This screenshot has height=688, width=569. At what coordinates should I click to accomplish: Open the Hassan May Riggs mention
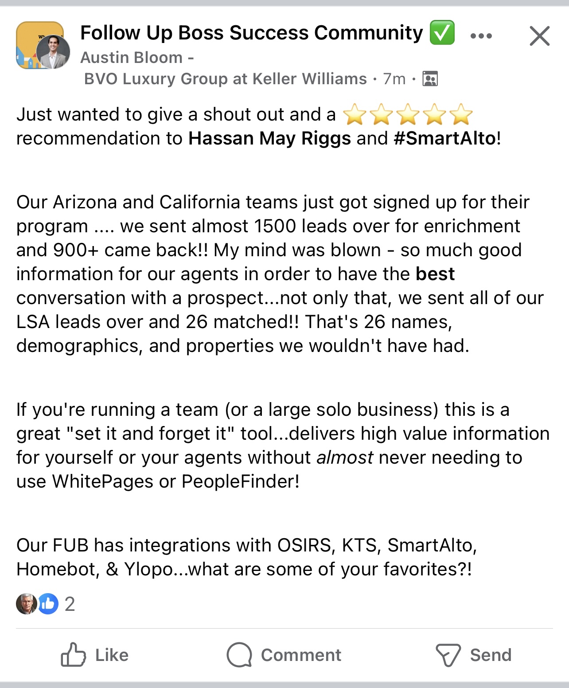(269, 138)
